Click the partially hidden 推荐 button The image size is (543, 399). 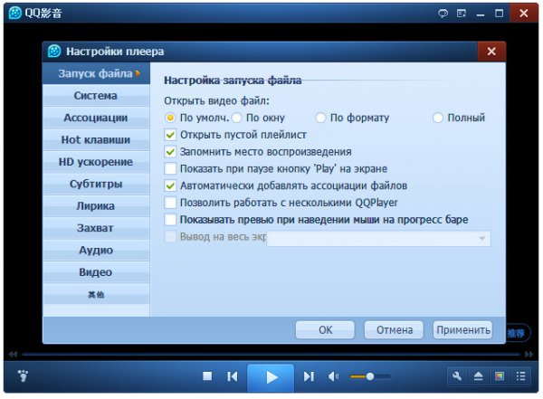pos(517,333)
